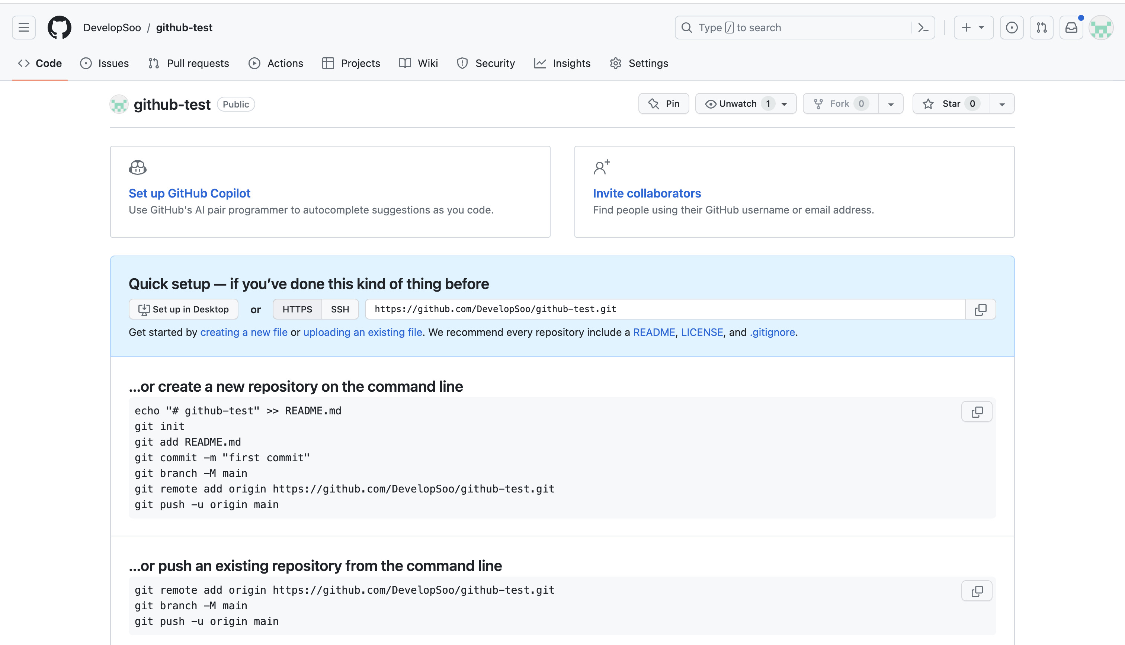Open the Code tab
Screen dimensions: 1125x645
click(40, 63)
